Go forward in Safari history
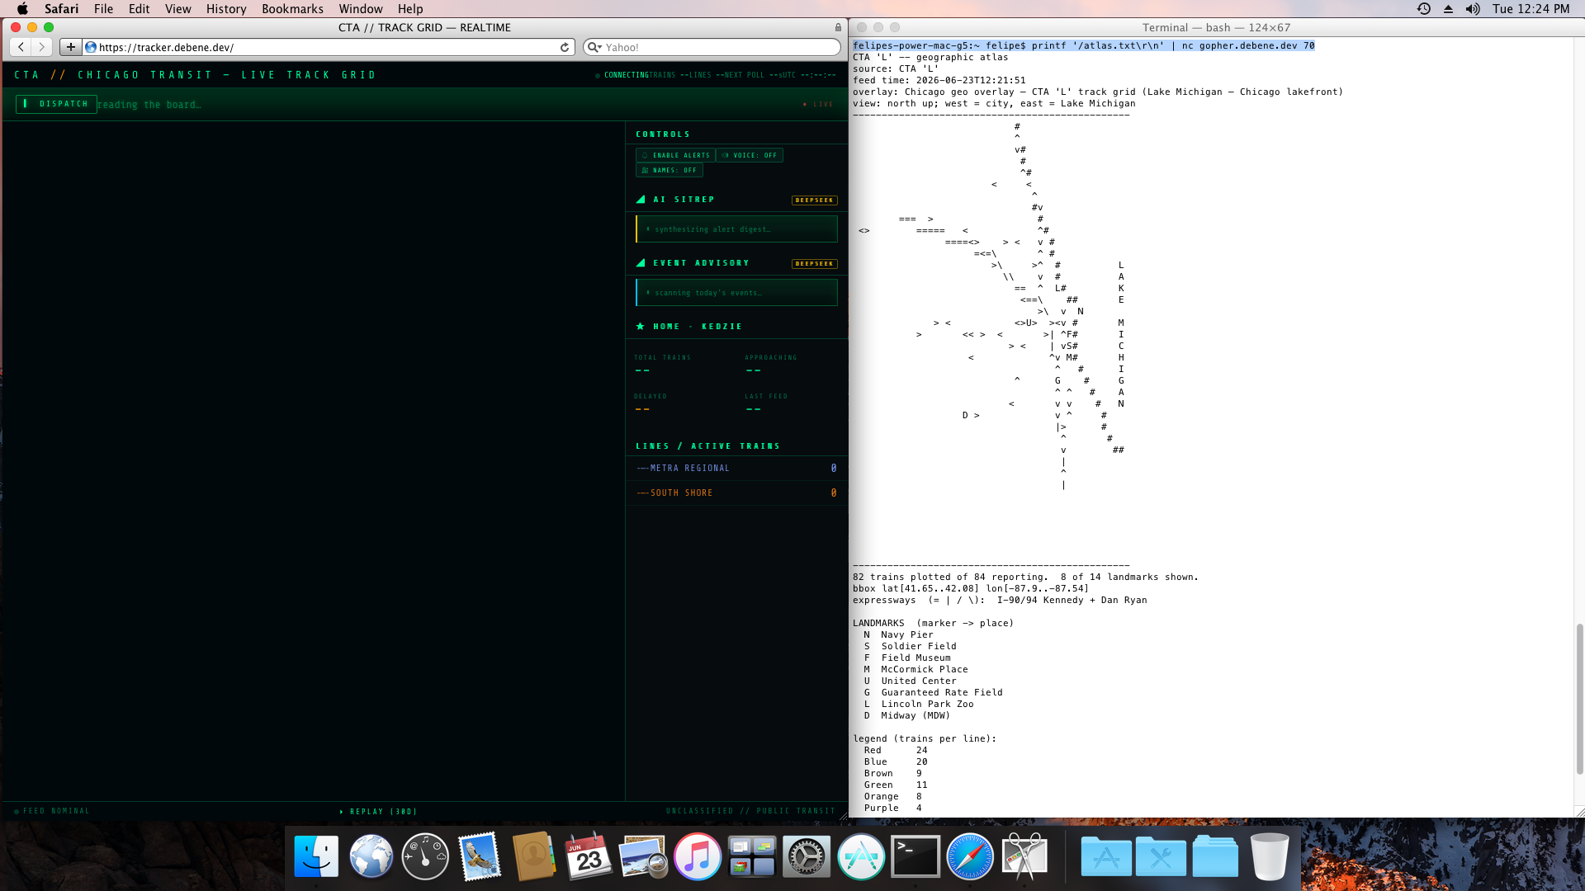Image resolution: width=1585 pixels, height=891 pixels. 41,47
